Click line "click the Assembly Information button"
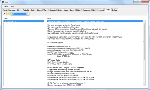The height and width of the screenshot is (90, 150). click(x=61, y=73)
